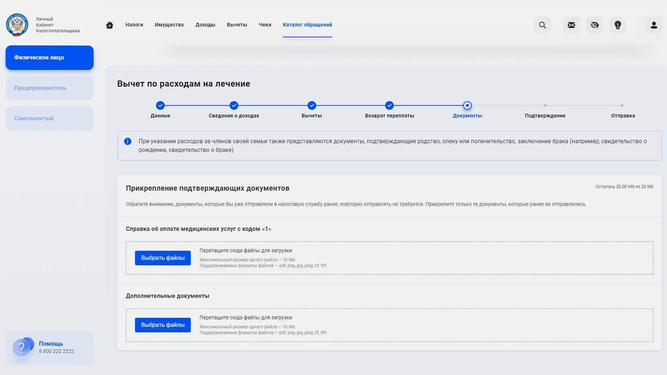
Task: Open Каталог обращений tab
Action: (308, 25)
